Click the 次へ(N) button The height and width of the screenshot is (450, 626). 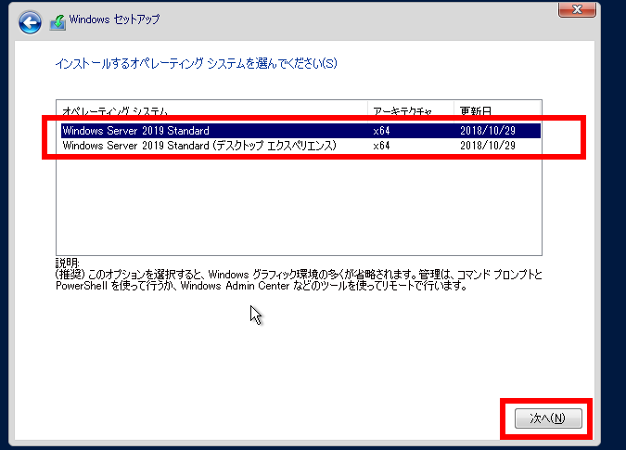pos(548,418)
